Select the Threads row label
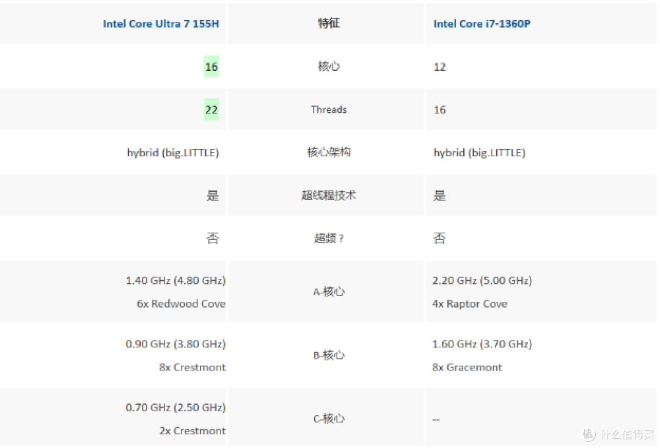The width and height of the screenshot is (660, 448). click(329, 110)
